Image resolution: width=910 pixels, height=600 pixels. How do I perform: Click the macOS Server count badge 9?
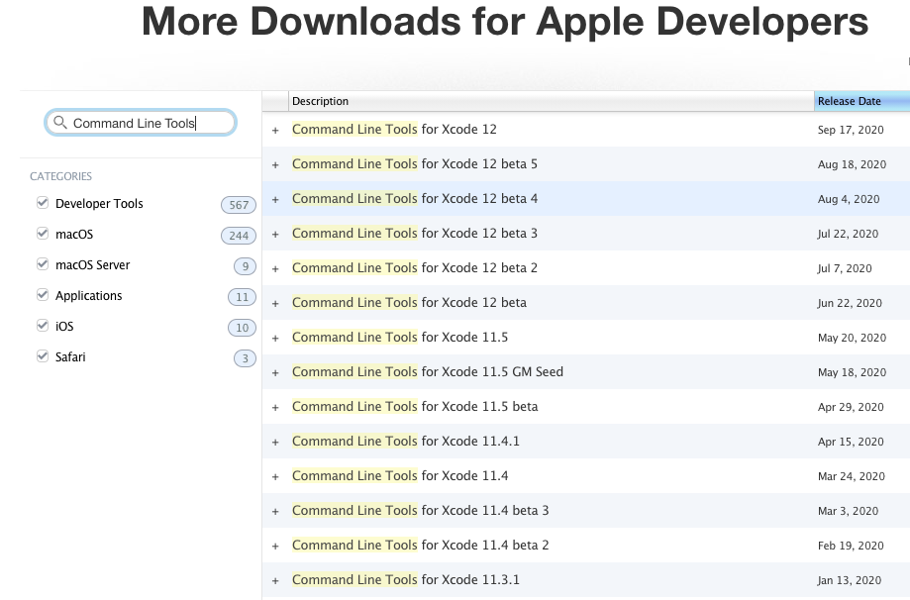(245, 266)
